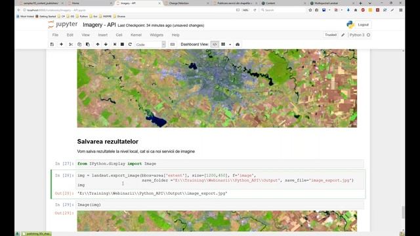Click the localhost address bar
The image size is (420, 236).
[x=129, y=10]
